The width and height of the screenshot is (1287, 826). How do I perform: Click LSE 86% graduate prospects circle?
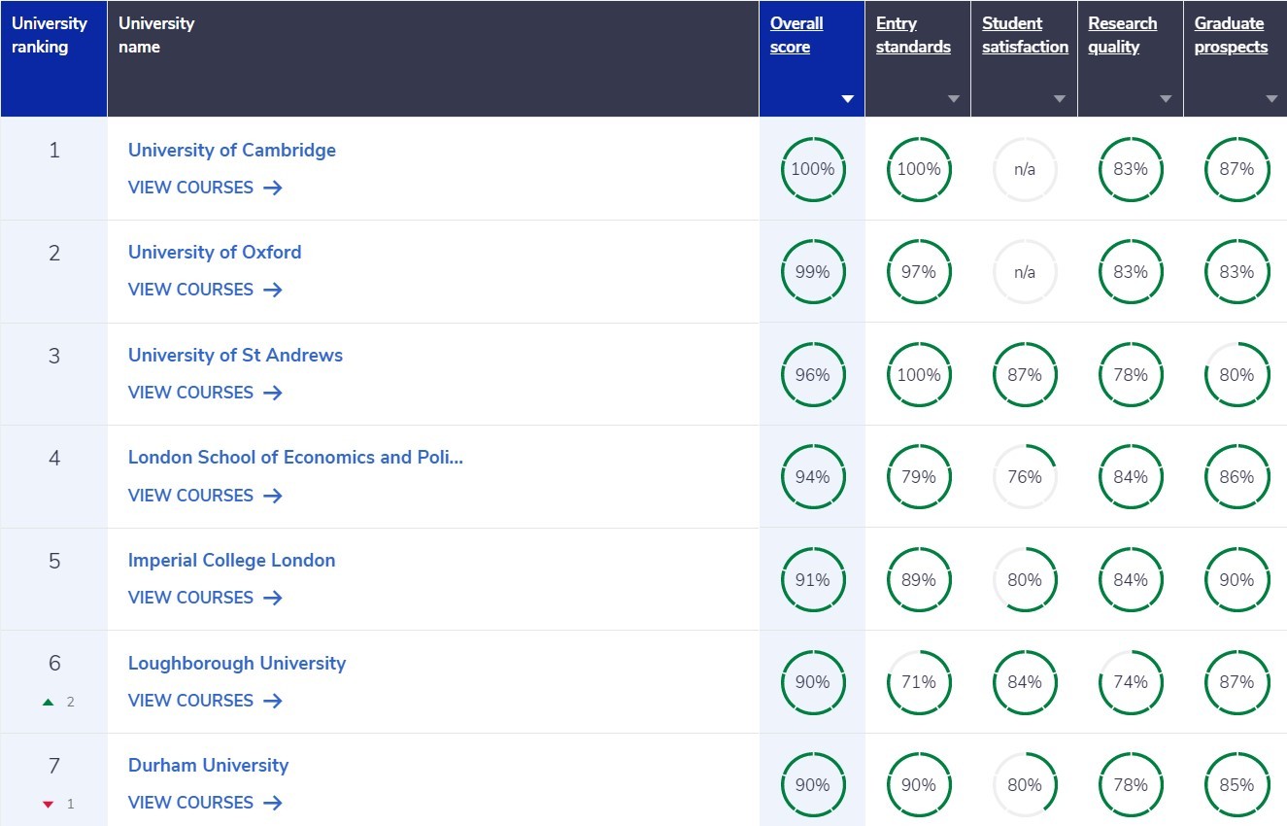pos(1236,477)
